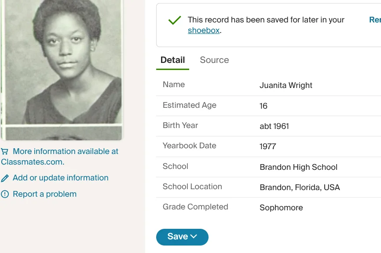
Task: Open the Source tab
Action: click(x=214, y=60)
